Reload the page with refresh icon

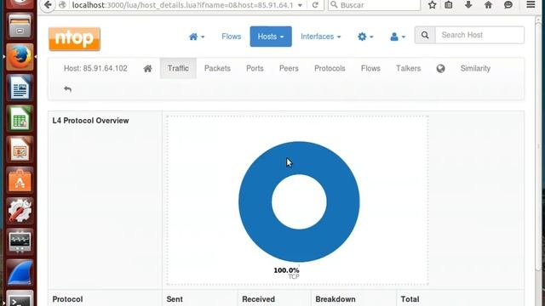pos(315,5)
